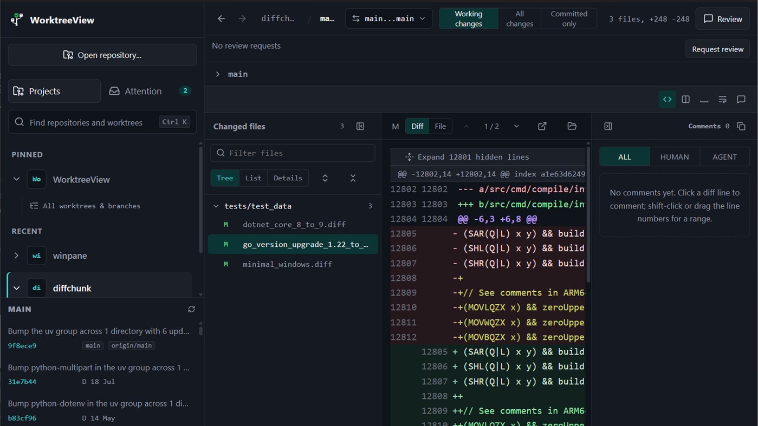Image resolution: width=758 pixels, height=426 pixels.
Task: Switch to unified diff view icon
Action: pos(667,99)
